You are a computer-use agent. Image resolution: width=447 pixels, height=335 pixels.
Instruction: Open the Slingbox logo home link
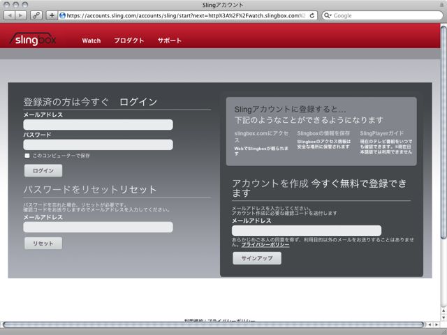tap(33, 39)
